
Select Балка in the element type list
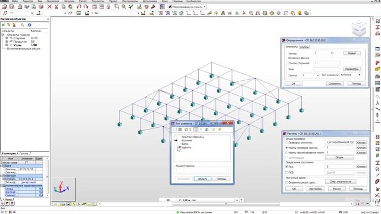185,144
